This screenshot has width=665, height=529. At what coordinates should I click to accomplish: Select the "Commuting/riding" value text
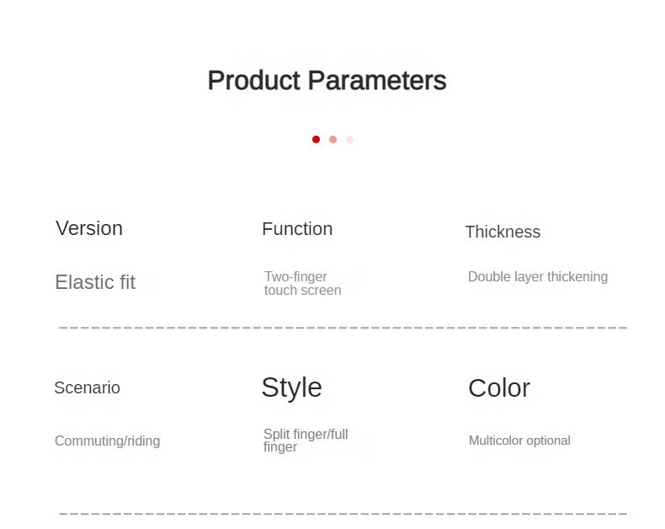107,441
